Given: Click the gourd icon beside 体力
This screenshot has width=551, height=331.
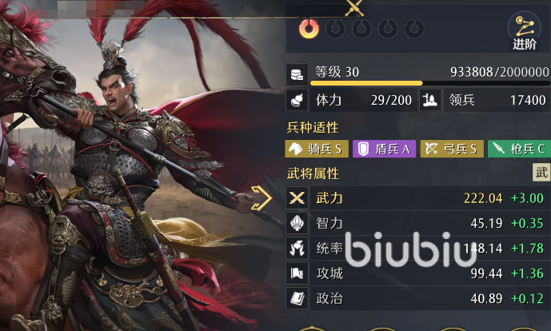Looking at the screenshot, I should [297, 100].
